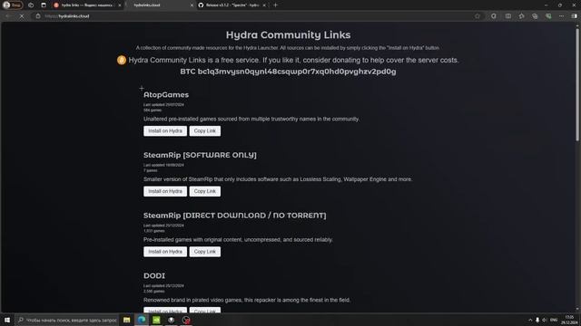This screenshot has width=581, height=326.
Task: Toggle split screen view icon
Action: 508,16
